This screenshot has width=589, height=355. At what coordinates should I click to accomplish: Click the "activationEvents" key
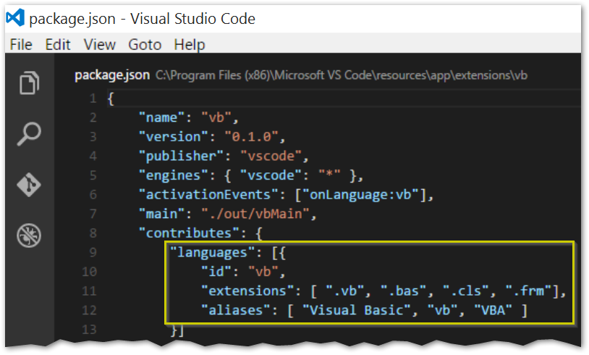(208, 194)
